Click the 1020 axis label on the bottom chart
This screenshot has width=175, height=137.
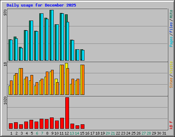click(x=5, y=100)
